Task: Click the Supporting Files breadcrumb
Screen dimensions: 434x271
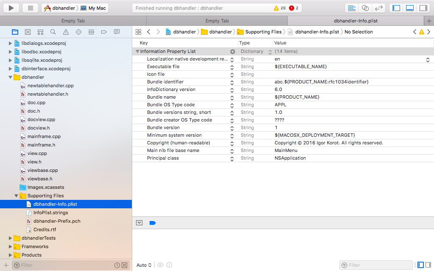Action: point(260,32)
